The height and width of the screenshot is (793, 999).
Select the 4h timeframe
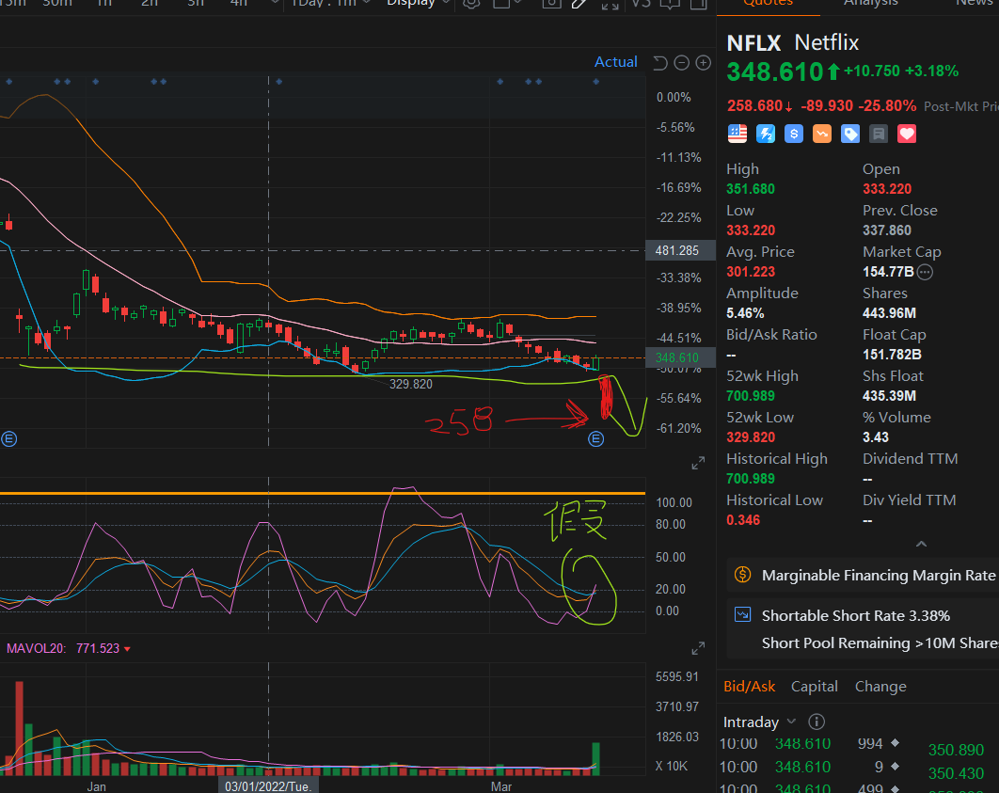pos(238,4)
